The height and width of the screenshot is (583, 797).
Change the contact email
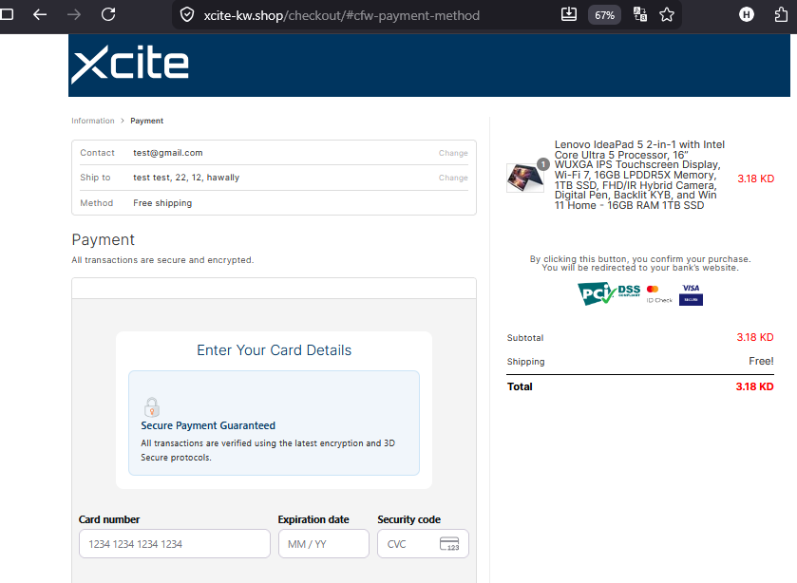453,153
